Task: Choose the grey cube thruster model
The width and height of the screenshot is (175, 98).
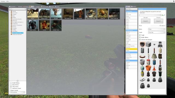Action: point(148,44)
